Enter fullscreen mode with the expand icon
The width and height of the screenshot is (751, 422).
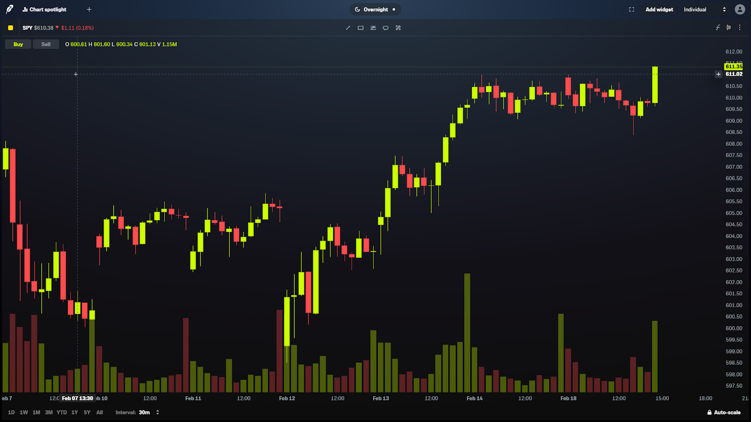point(632,9)
